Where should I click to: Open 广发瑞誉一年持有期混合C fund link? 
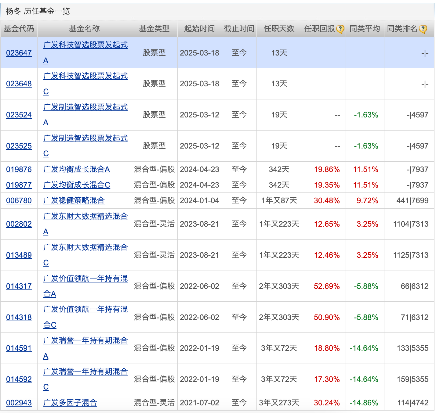pyautogui.click(x=85, y=379)
